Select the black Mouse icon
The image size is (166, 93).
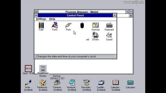pyautogui.click(x=82, y=25)
